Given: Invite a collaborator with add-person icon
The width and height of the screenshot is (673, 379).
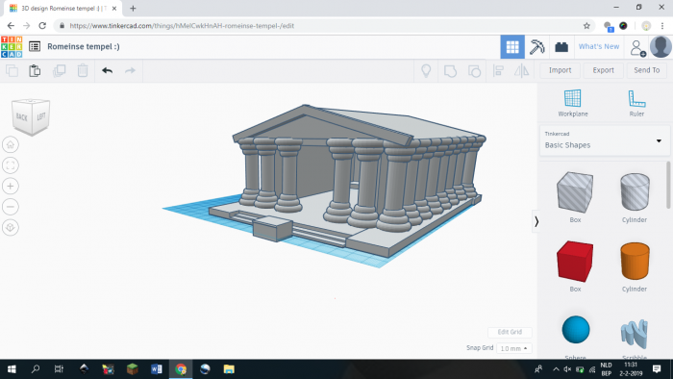Looking at the screenshot, I should (637, 47).
